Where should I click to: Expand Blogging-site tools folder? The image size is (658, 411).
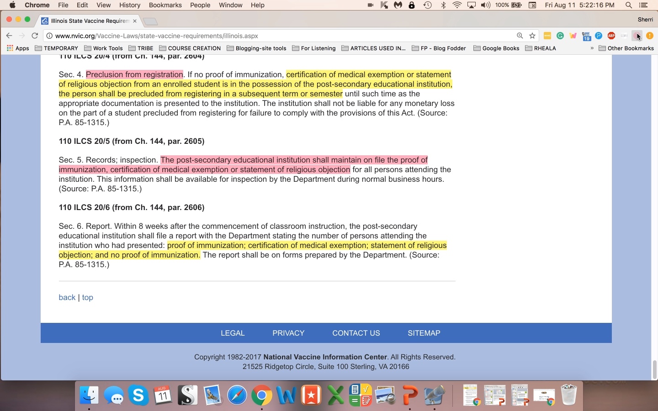tap(257, 48)
